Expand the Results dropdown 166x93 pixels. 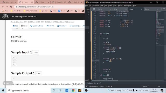point(62,26)
